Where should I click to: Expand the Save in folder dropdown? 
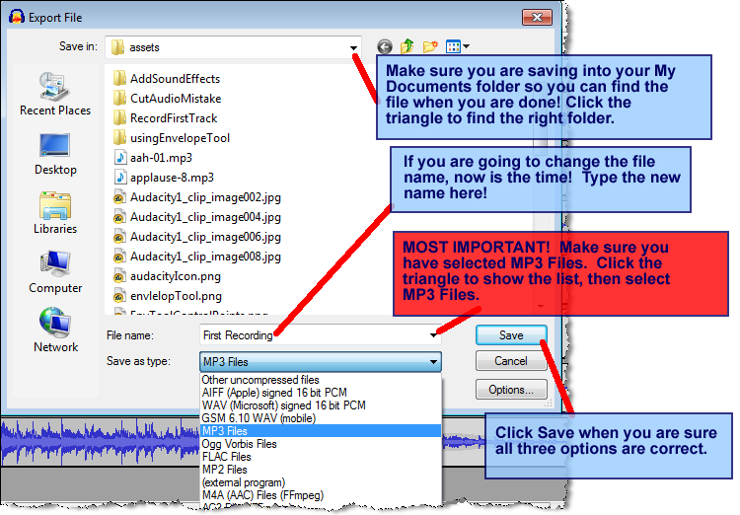[x=353, y=47]
